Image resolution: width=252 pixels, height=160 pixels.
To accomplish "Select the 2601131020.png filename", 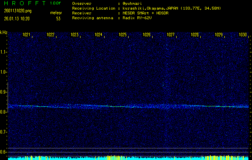I will pos(17,11).
